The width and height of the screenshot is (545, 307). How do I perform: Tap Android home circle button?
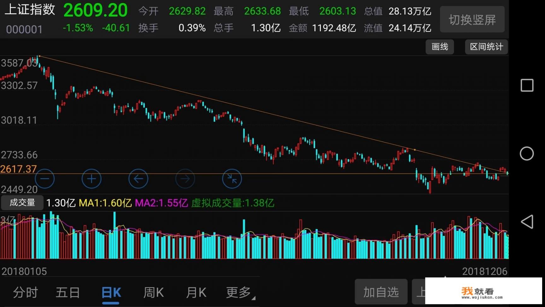[527, 153]
